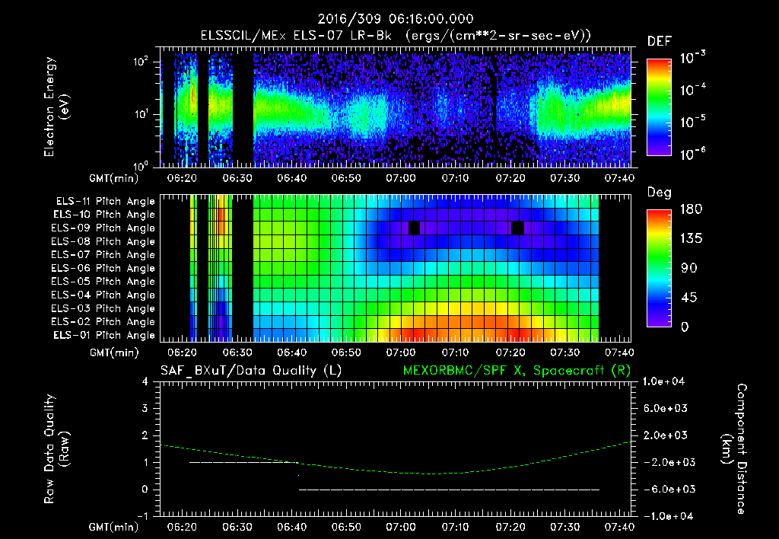Click GMT(min) label under pitch angle panel
Screen dimensions: 779x539
(114, 352)
